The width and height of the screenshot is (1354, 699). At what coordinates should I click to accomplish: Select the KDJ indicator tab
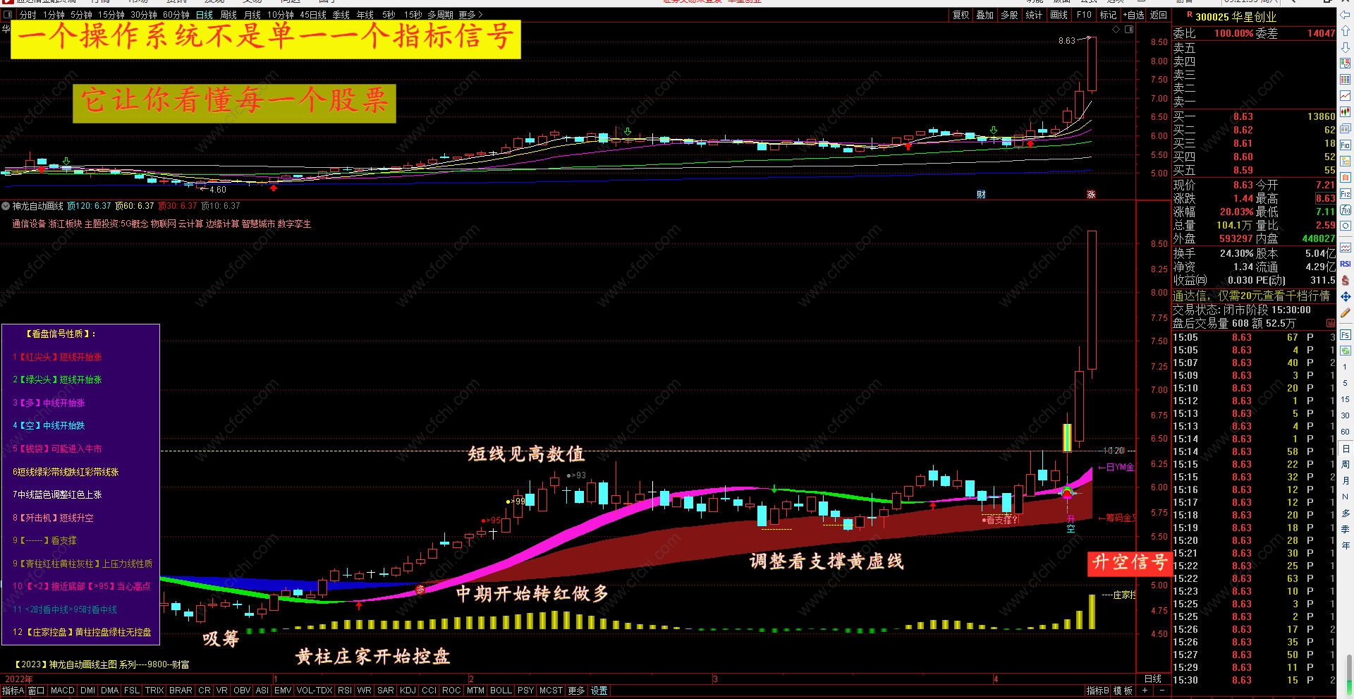pyautogui.click(x=408, y=691)
